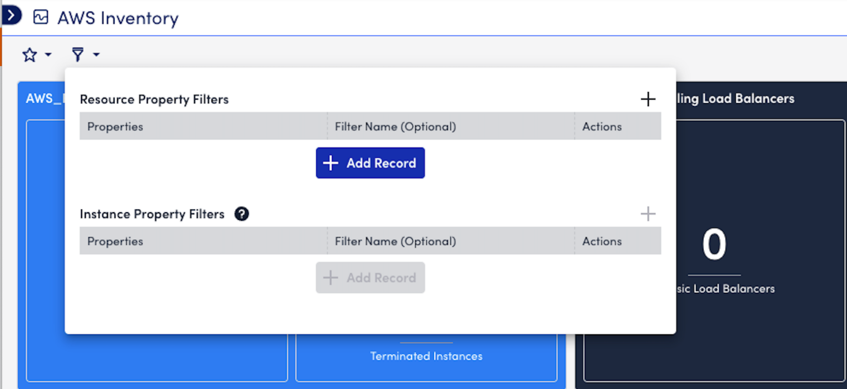This screenshot has height=389, width=847.
Task: Click the AWS Inventory title link
Action: (116, 18)
